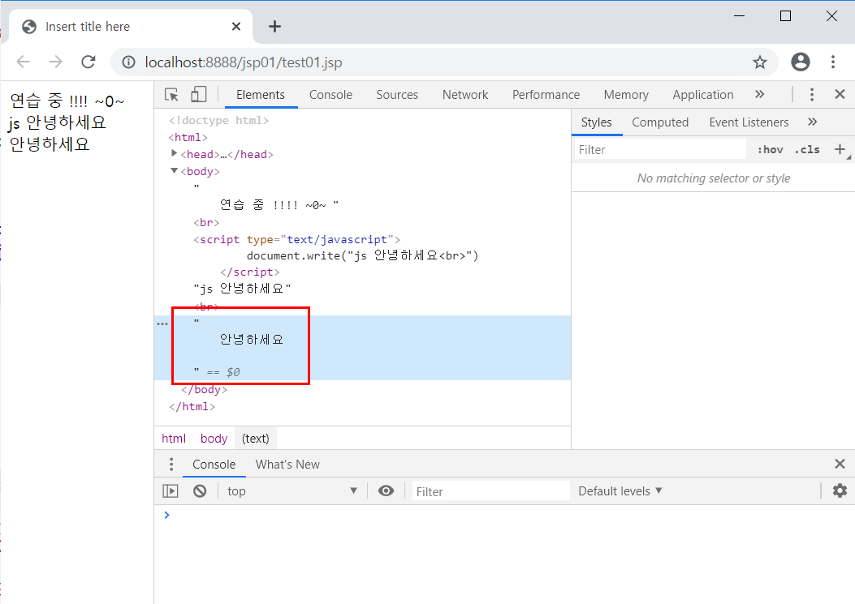This screenshot has height=604, width=855.
Task: Click the new style rule plus icon
Action: click(x=840, y=149)
